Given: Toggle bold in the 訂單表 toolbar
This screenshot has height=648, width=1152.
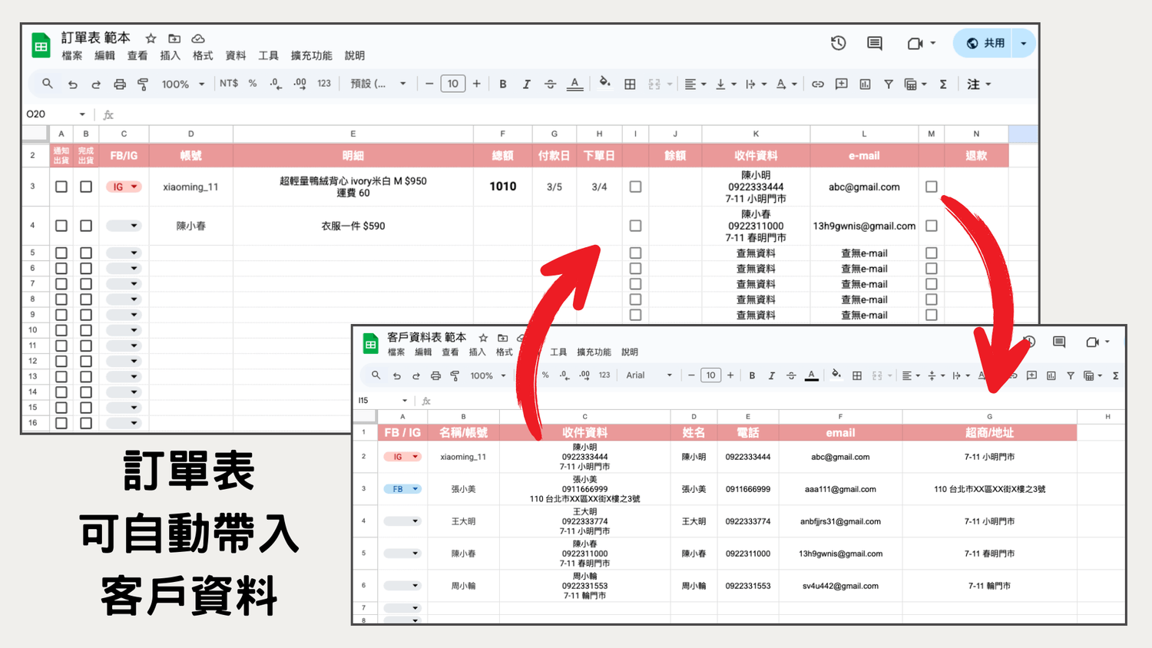Looking at the screenshot, I should [503, 84].
